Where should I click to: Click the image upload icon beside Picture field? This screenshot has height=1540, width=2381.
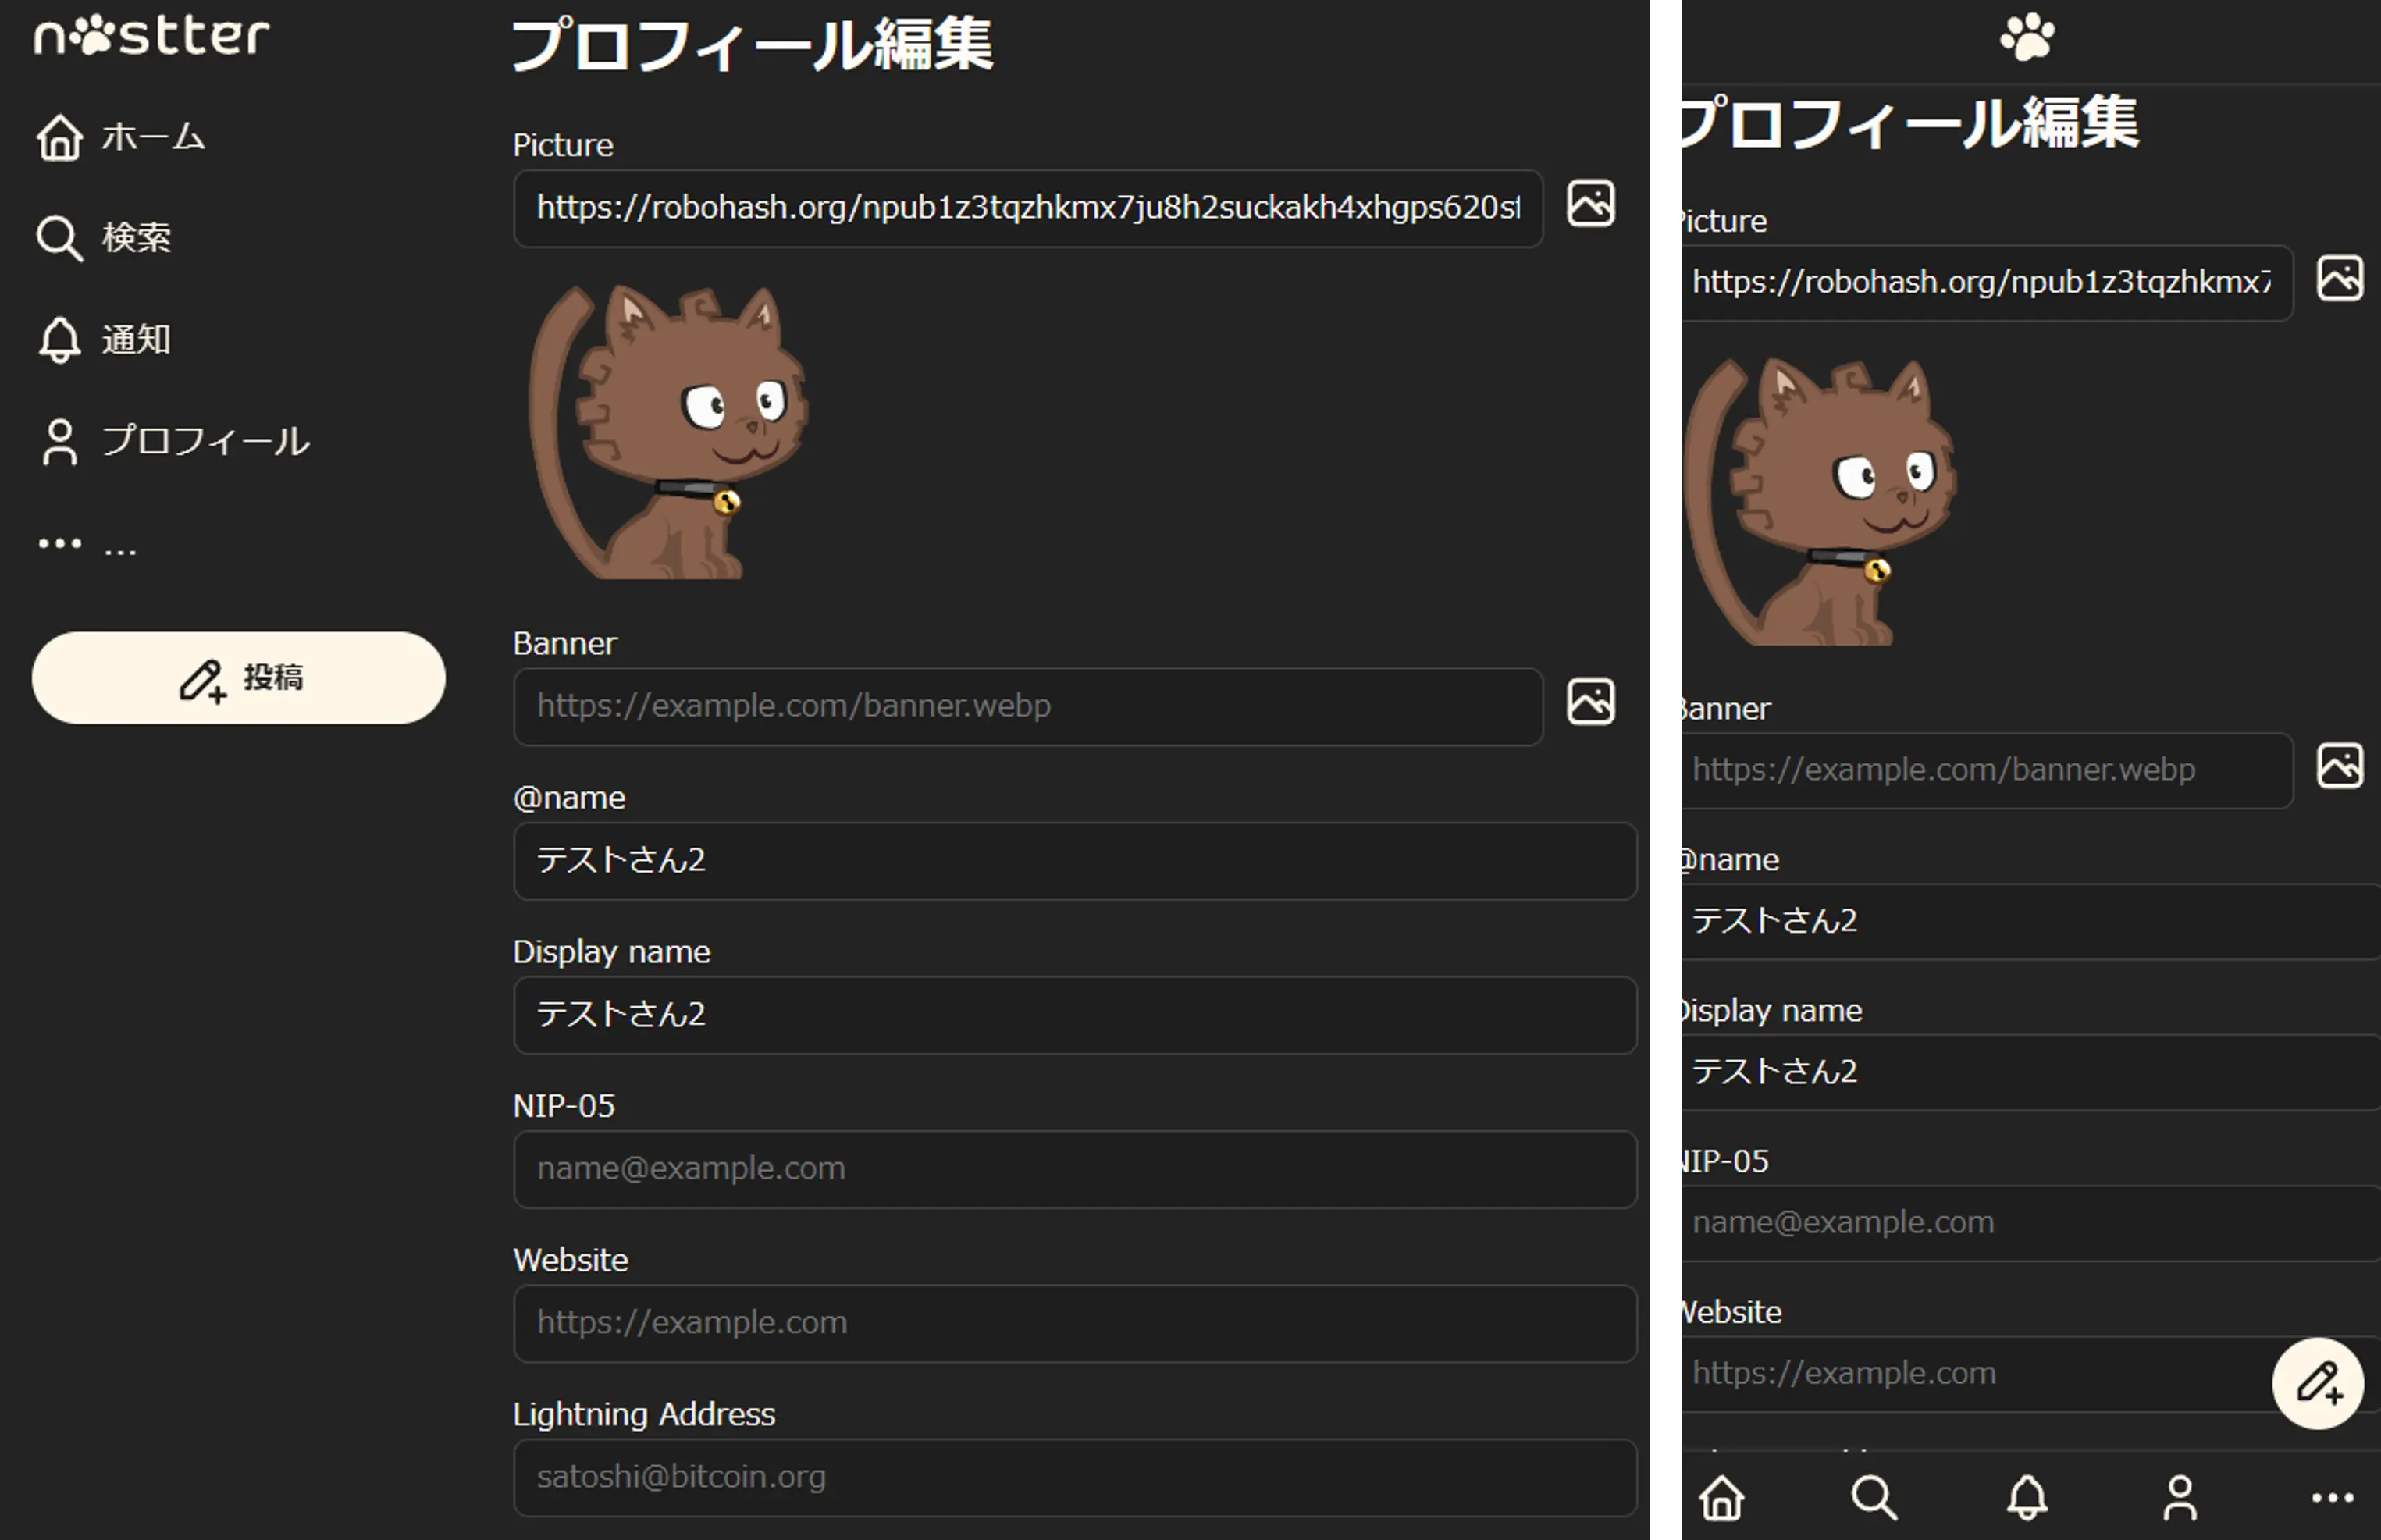(1590, 204)
